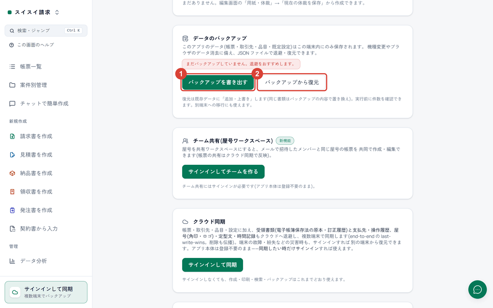493x308 pixels.
Task: Click the 契約書から入力 file icon
Action: click(x=12, y=229)
